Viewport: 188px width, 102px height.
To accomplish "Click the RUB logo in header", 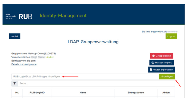I will pos(25,16).
